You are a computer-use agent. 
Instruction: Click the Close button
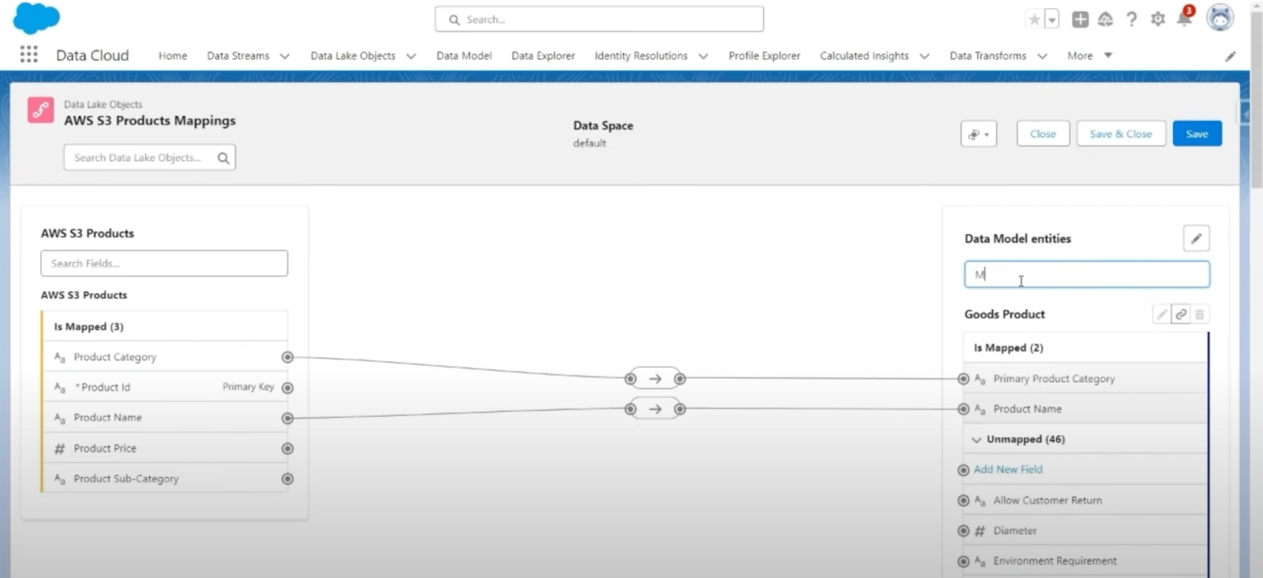[1043, 134]
